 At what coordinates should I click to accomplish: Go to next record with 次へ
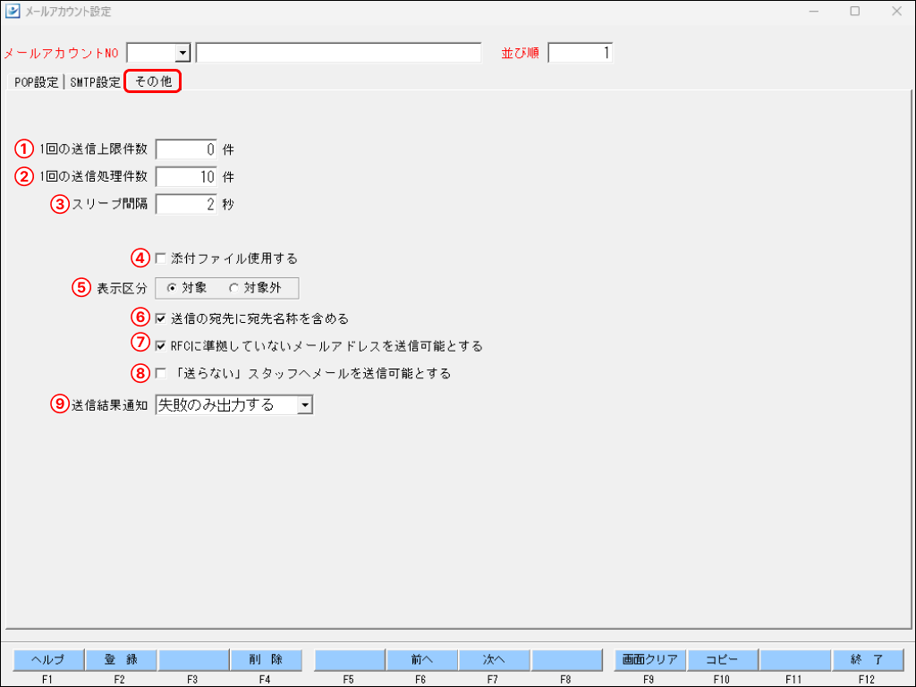tap(494, 659)
